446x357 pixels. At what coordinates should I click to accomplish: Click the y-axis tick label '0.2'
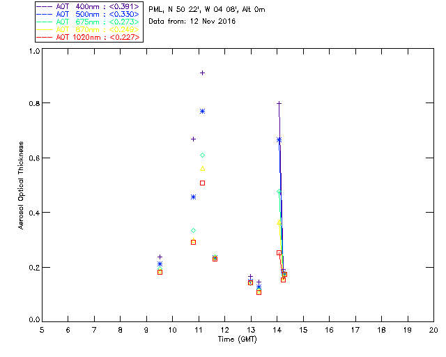34,268
